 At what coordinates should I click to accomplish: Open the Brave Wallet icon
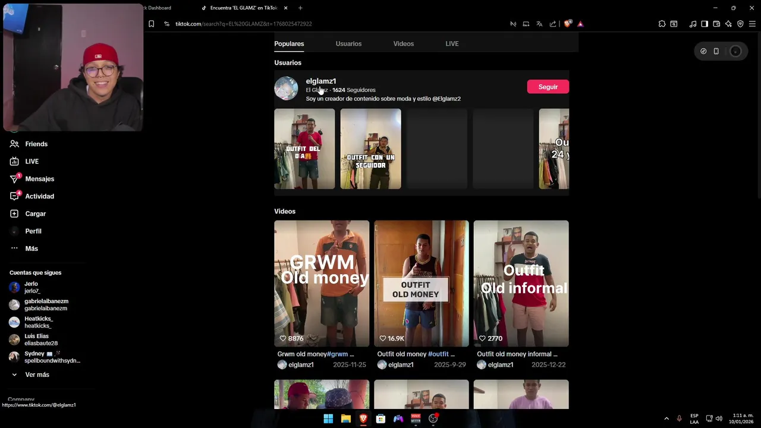(716, 24)
